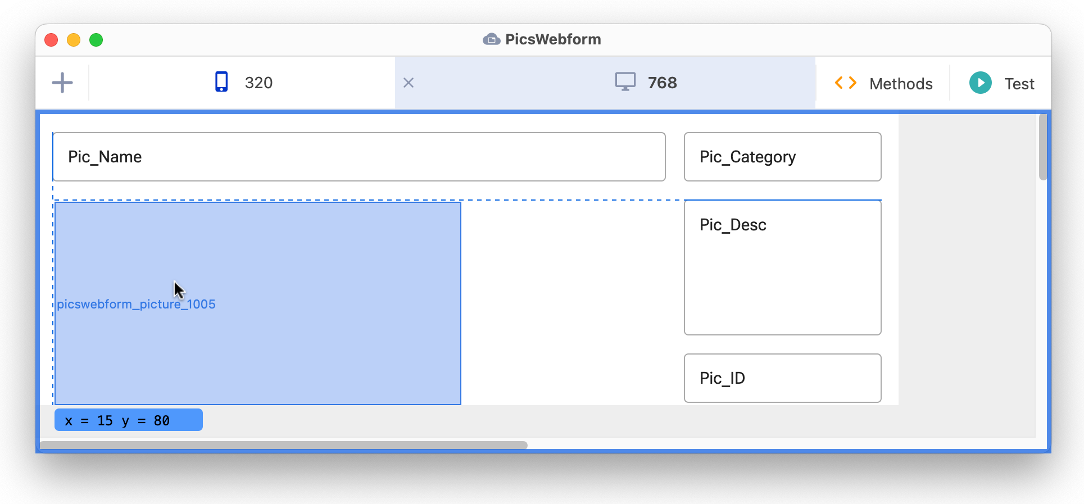
Task: Click the green zoom window button
Action: (96, 40)
